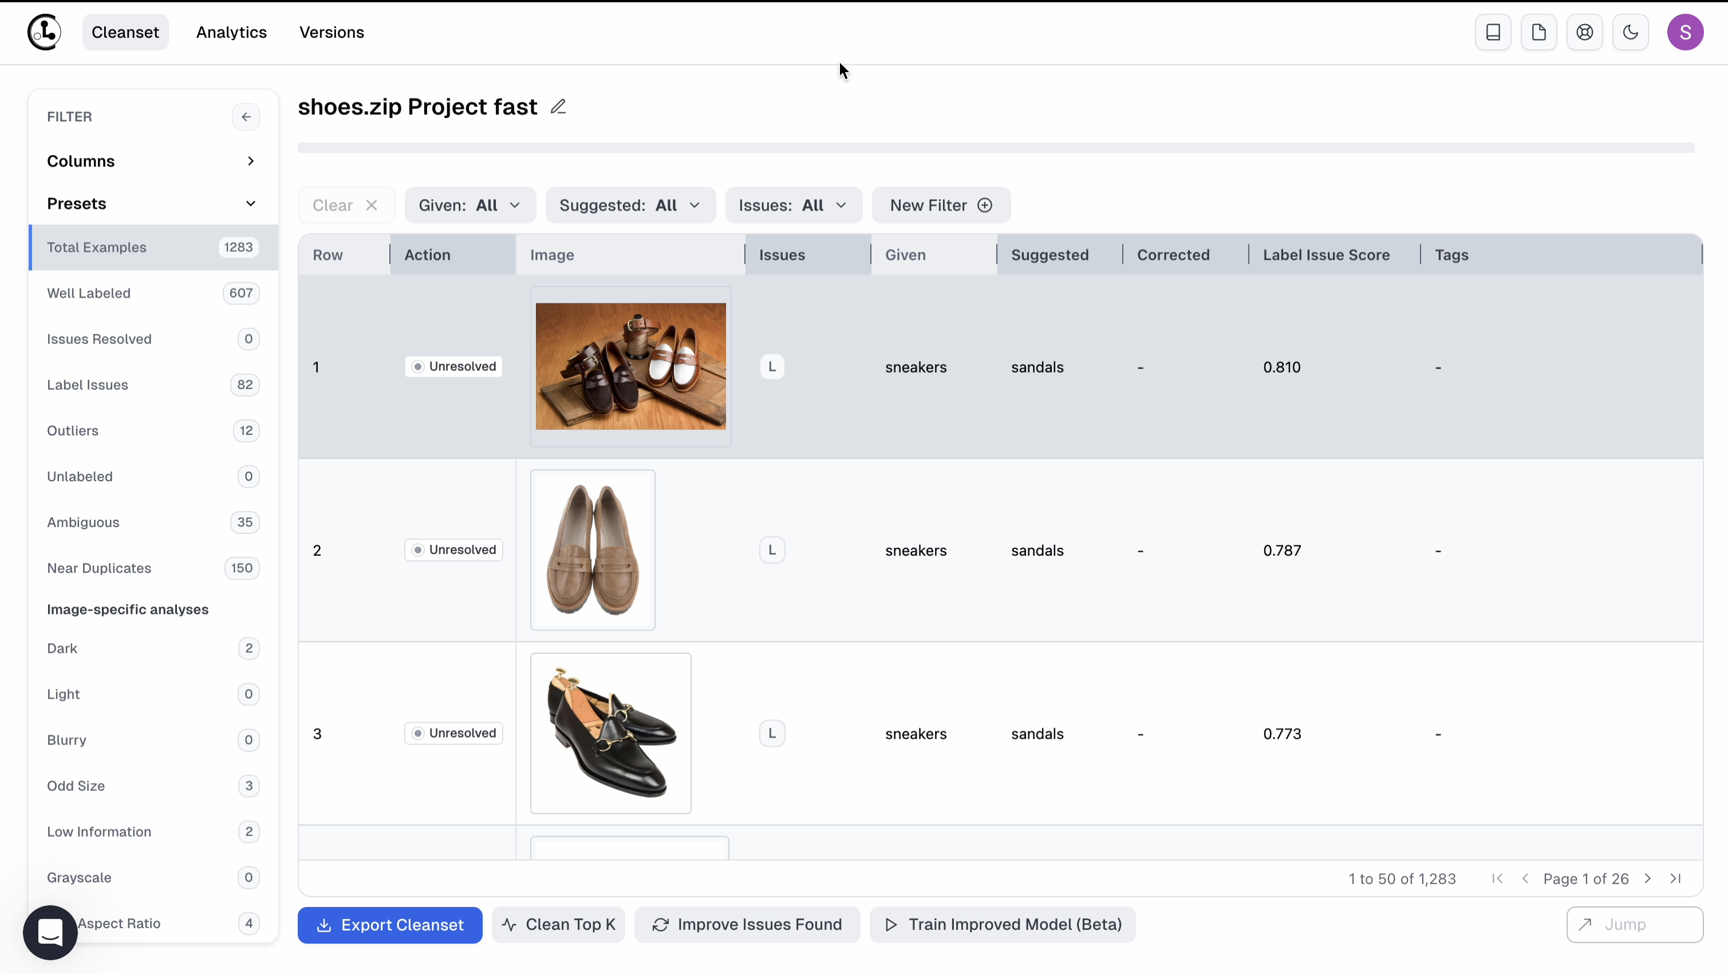Click the collapse filter panel arrow
The image size is (1728, 974).
tap(247, 116)
